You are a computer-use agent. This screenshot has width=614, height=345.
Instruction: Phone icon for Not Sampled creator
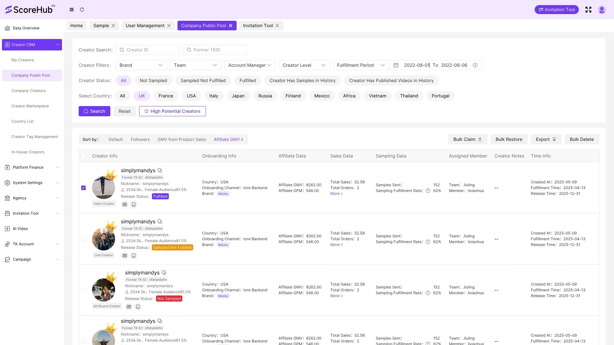click(x=138, y=307)
